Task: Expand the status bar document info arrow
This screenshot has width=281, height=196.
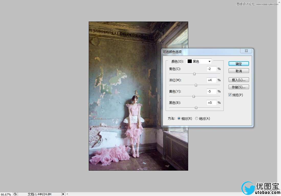Action: click(x=63, y=194)
